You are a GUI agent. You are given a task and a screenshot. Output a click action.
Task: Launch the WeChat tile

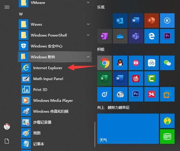click(167, 63)
